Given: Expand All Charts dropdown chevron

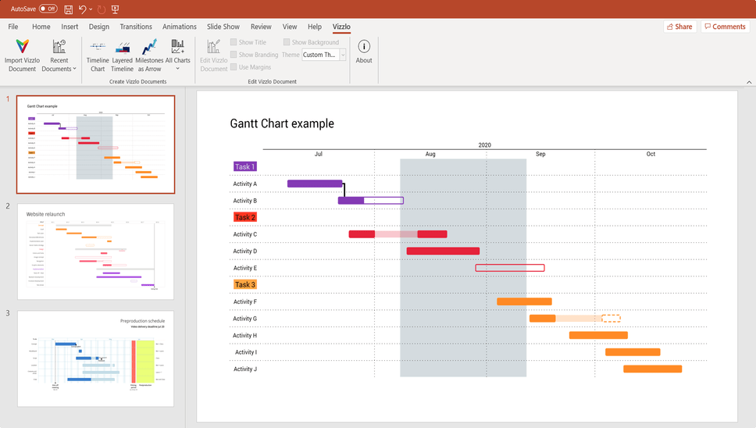Looking at the screenshot, I should tap(177, 69).
